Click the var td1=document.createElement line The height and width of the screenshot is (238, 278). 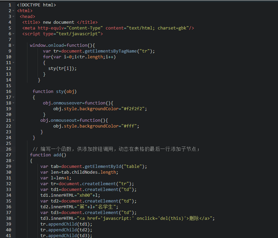coord(89,189)
